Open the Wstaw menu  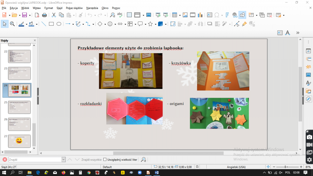coord(37,8)
